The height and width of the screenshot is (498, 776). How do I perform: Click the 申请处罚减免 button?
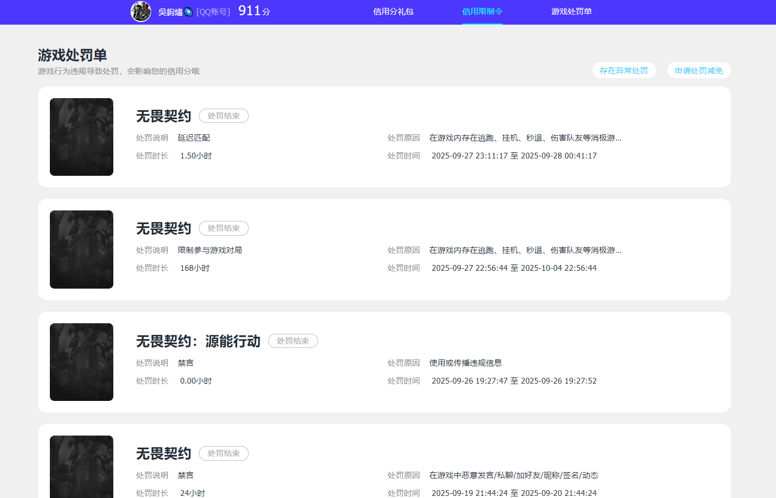click(698, 70)
